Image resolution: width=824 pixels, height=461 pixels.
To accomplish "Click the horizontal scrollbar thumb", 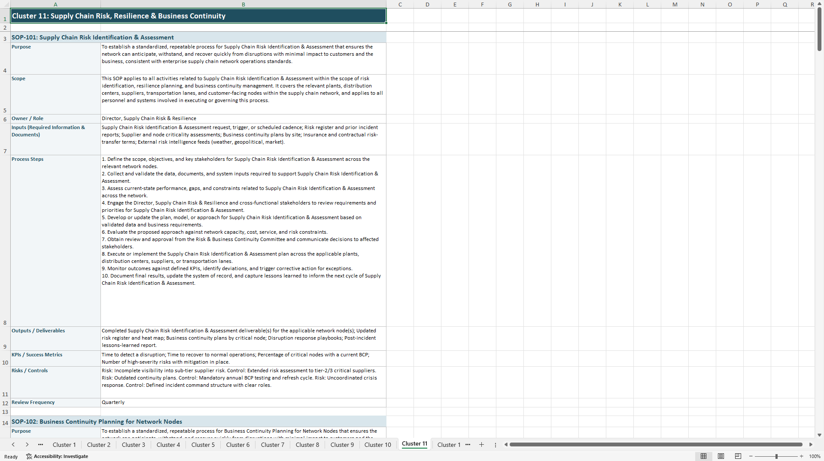I will [656, 445].
